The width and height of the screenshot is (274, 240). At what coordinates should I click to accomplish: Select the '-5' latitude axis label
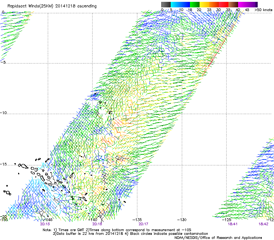pos(3,62)
